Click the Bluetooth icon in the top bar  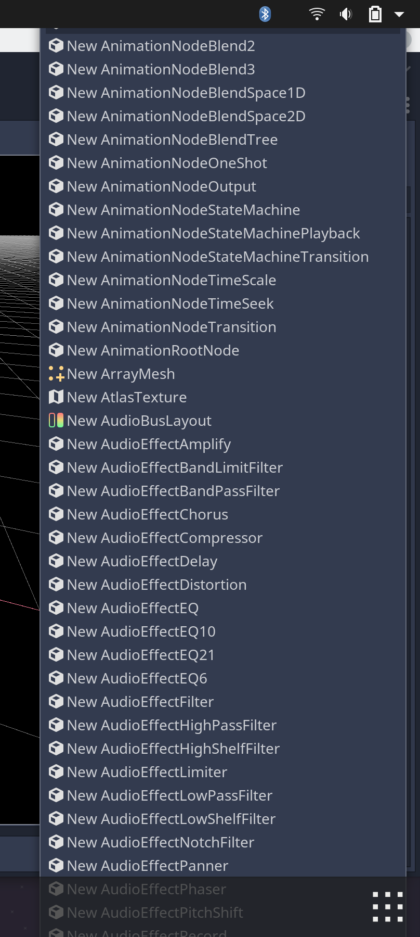click(x=265, y=14)
